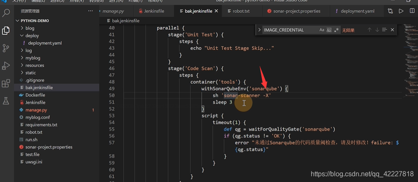Image resolution: width=418 pixels, height=182 pixels.
Task: Click the manage.py problems badge 1
Action: (x=93, y=110)
